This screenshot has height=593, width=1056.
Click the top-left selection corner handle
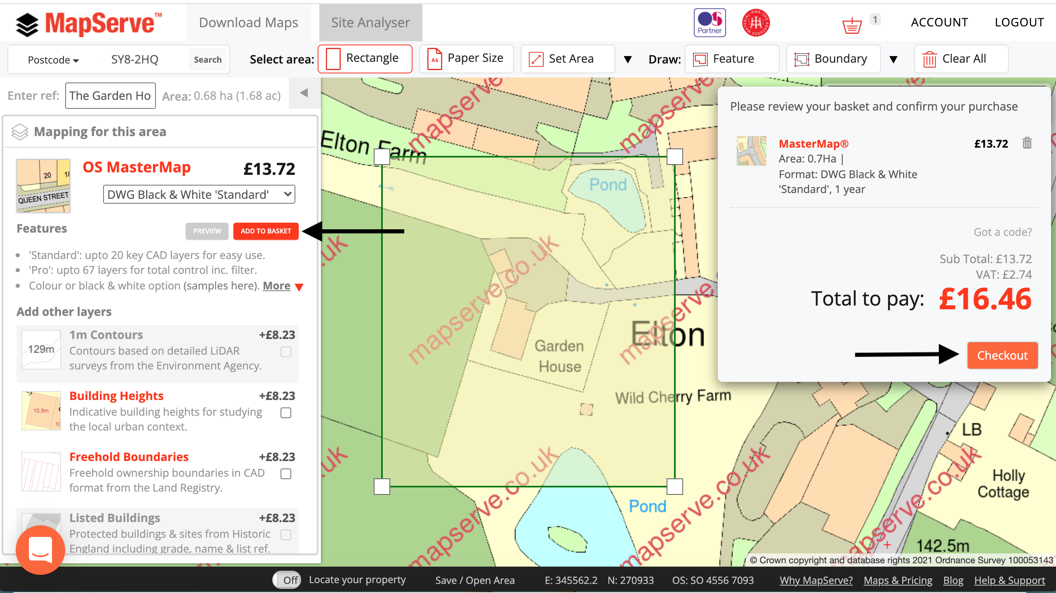coord(382,157)
